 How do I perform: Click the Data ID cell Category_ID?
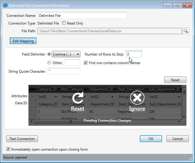(x=48, y=104)
